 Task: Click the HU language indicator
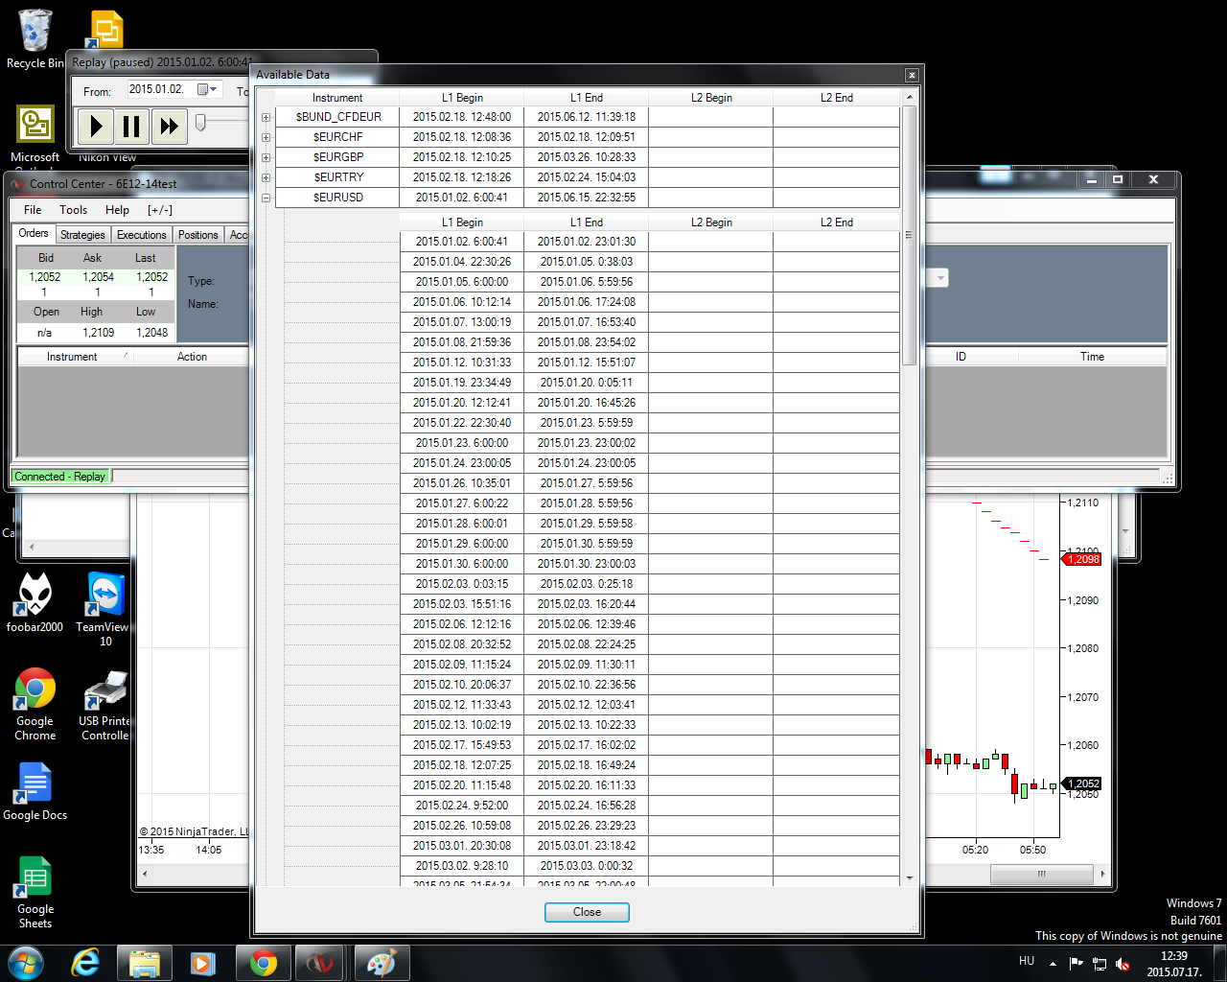(x=1027, y=961)
